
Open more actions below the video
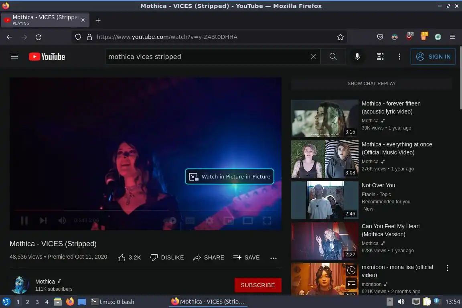[x=274, y=258]
